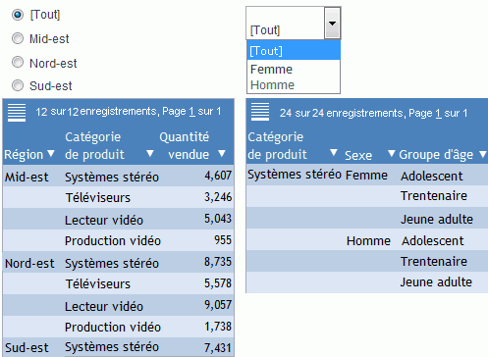The width and height of the screenshot is (488, 357).
Task: Click the value 955
Action: coord(223,240)
